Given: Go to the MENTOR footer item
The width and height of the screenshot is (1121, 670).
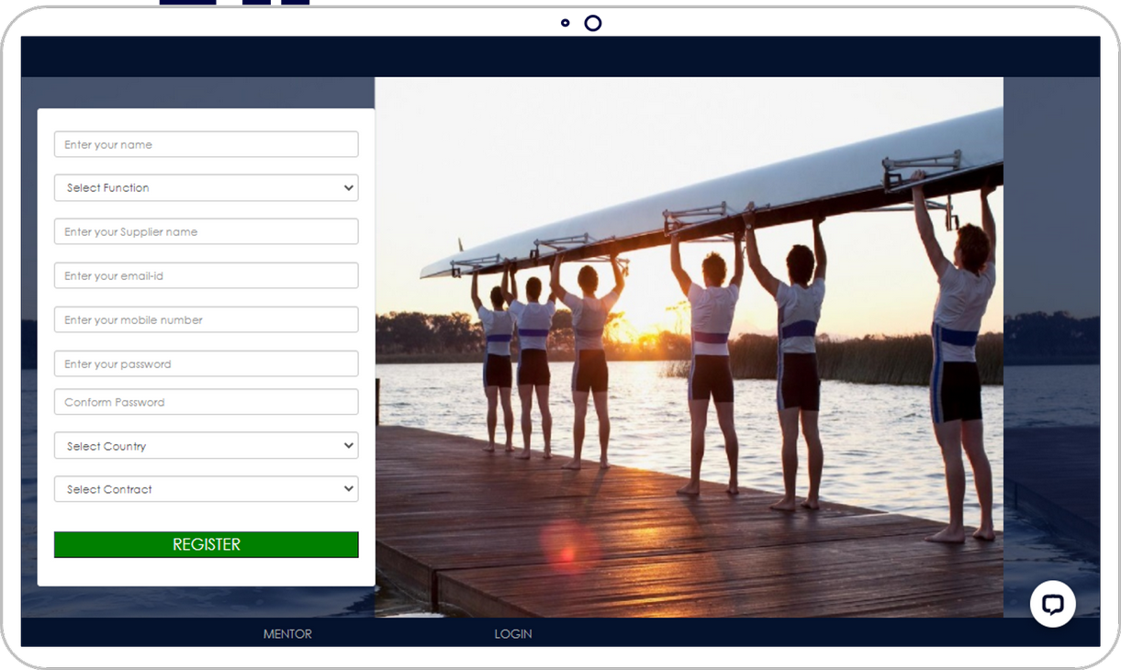Looking at the screenshot, I should click(x=287, y=634).
